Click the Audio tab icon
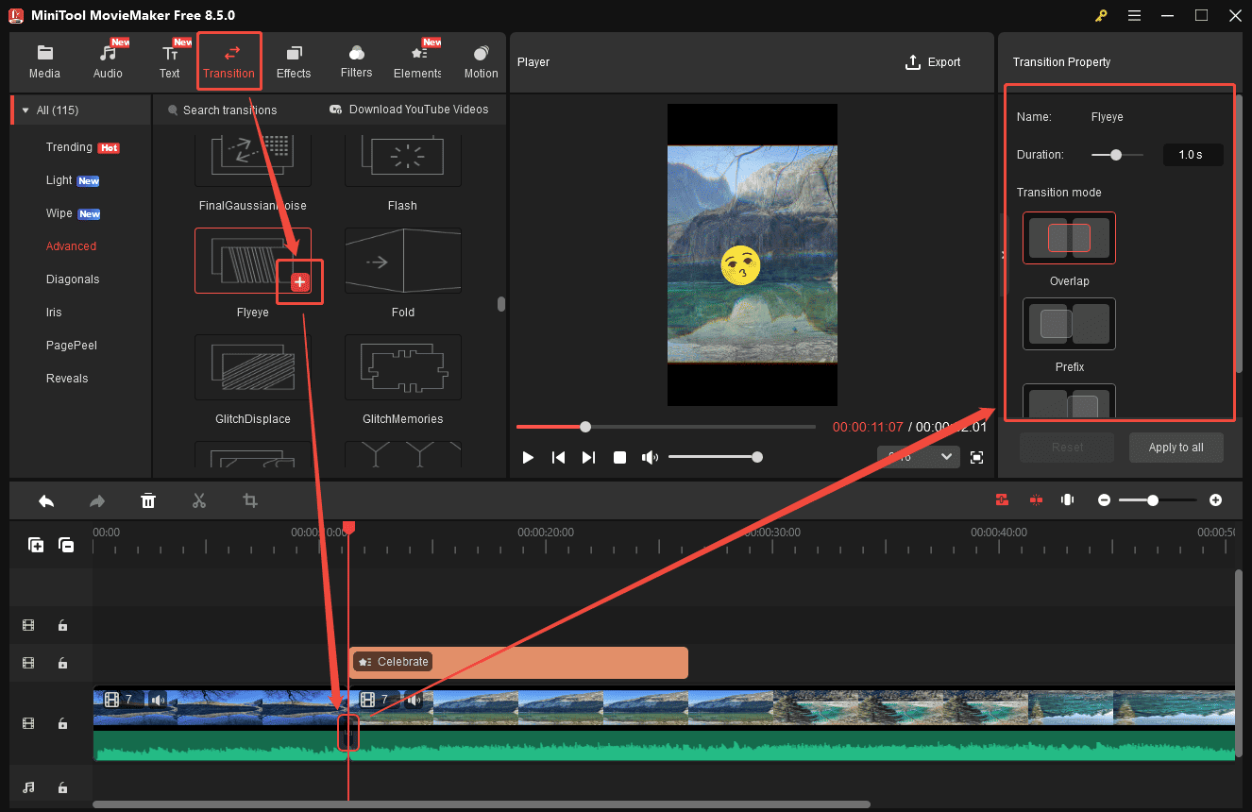Screen dimensions: 1252x812 tap(108, 59)
